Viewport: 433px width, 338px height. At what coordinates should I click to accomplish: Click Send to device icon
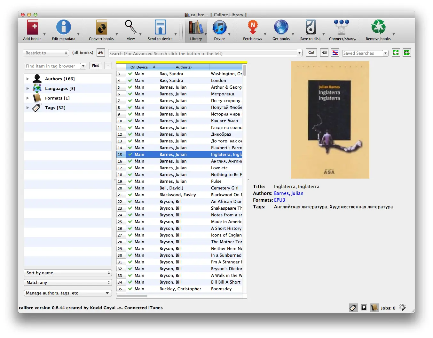tap(160, 28)
